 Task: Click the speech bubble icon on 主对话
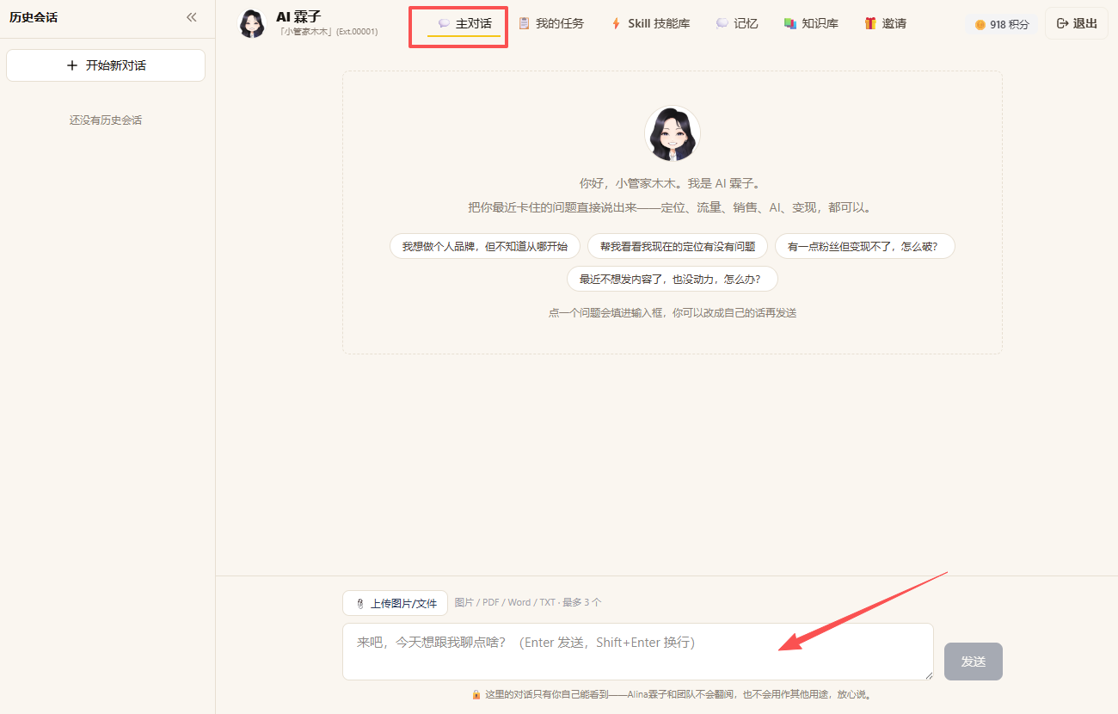click(444, 24)
